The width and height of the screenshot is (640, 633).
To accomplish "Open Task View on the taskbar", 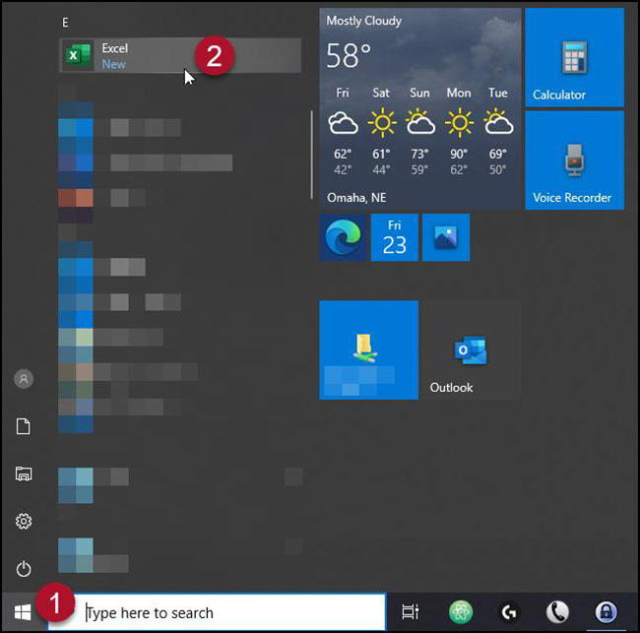I will [x=411, y=611].
